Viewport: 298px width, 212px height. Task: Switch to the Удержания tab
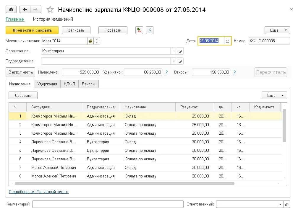click(x=47, y=84)
